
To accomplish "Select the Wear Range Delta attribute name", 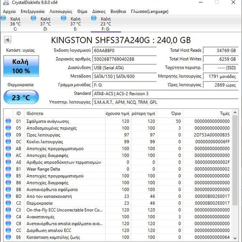I will [x=43, y=169].
